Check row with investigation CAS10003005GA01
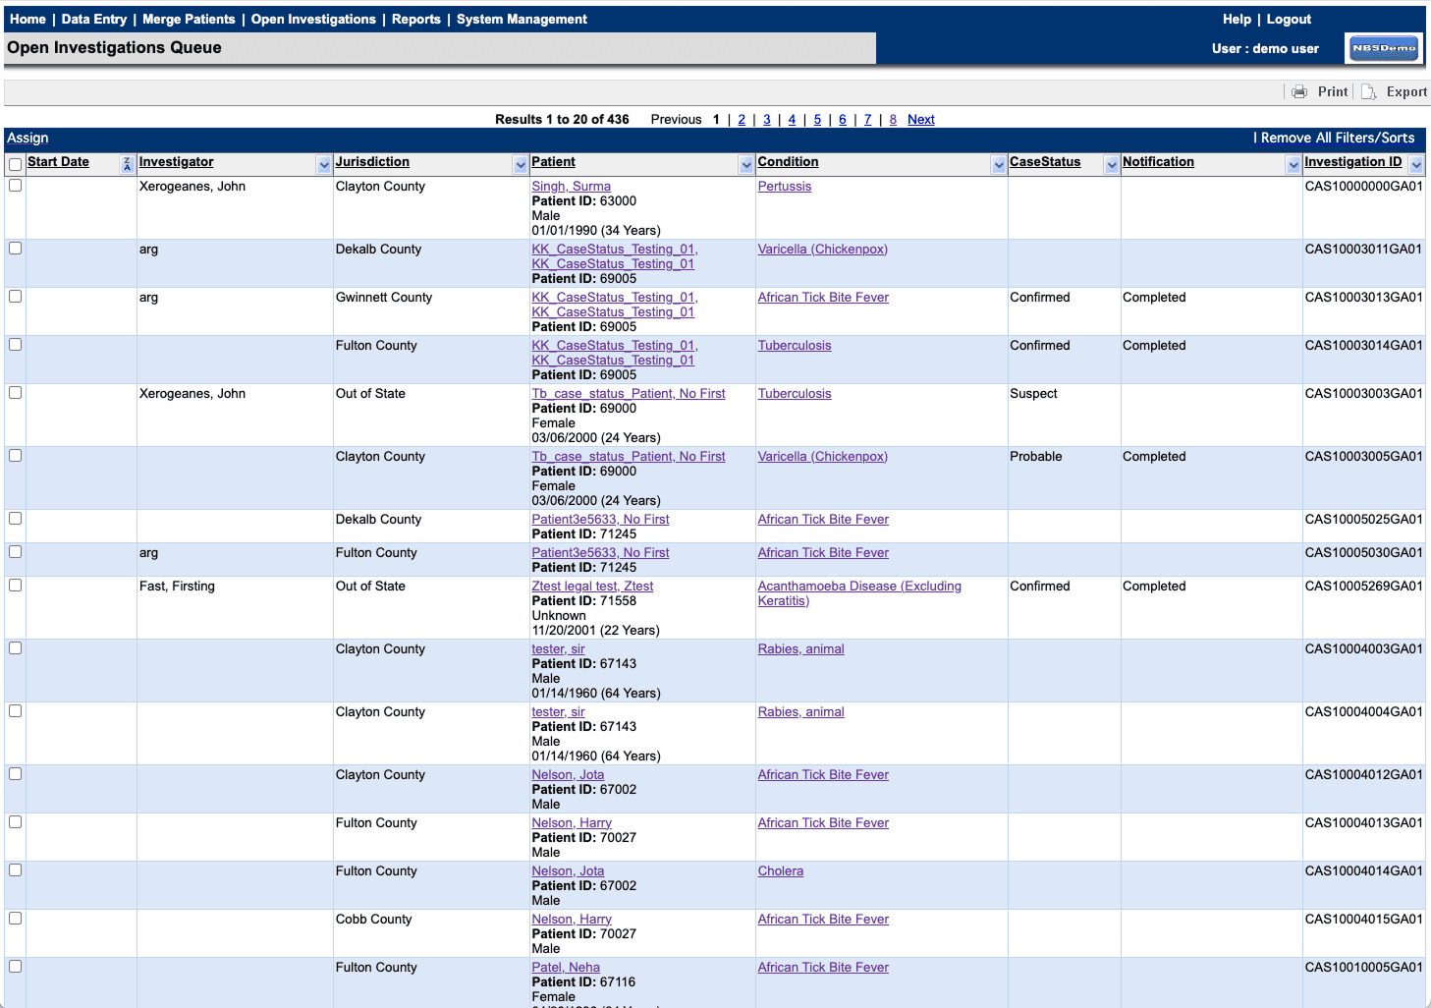The width and height of the screenshot is (1431, 1008). (x=15, y=456)
